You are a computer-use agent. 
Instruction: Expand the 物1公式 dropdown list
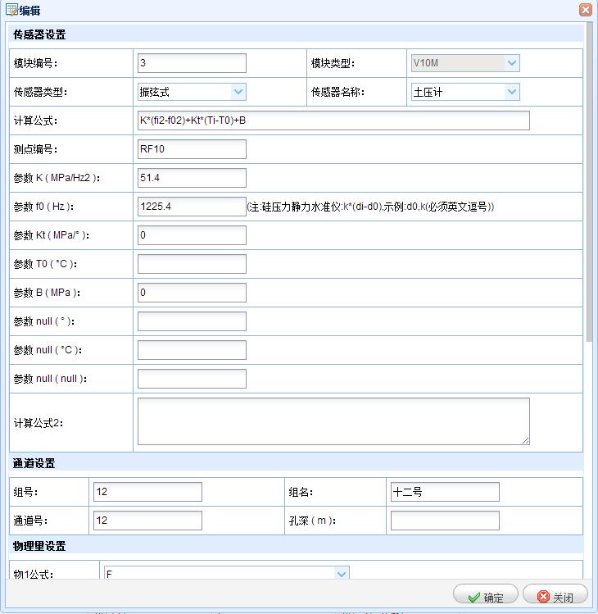pyautogui.click(x=342, y=574)
